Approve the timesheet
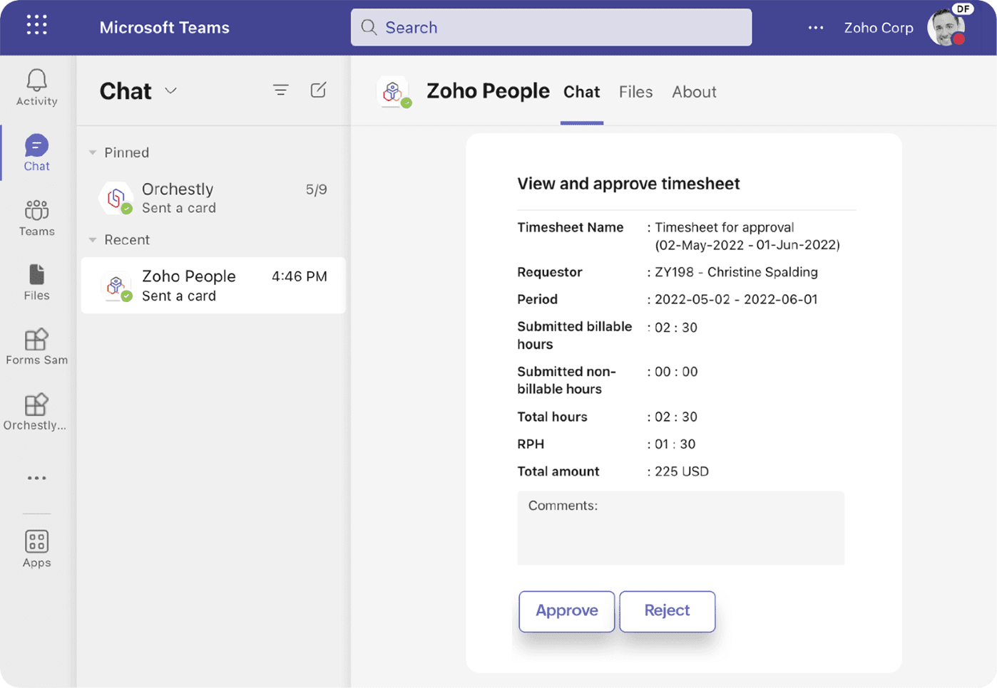Screen dimensions: 997x688 click(x=566, y=611)
